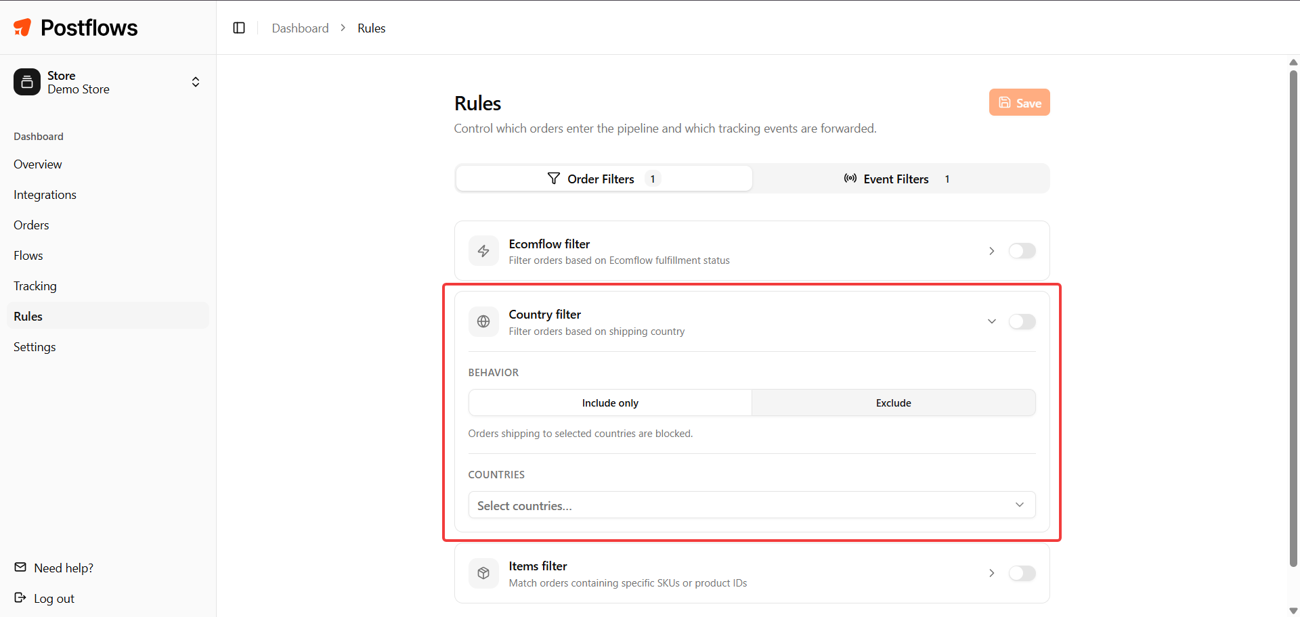
Task: Click the Country filter globe icon
Action: click(x=483, y=321)
